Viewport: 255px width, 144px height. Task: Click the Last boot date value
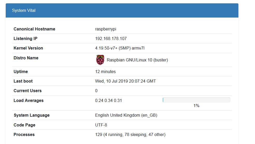tap(125, 81)
